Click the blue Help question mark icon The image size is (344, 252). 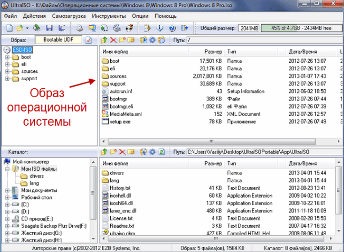[x=172, y=28]
